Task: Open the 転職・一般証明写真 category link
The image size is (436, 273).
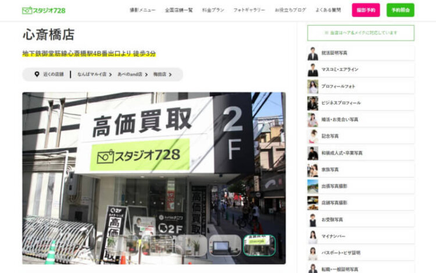Action: click(360, 268)
